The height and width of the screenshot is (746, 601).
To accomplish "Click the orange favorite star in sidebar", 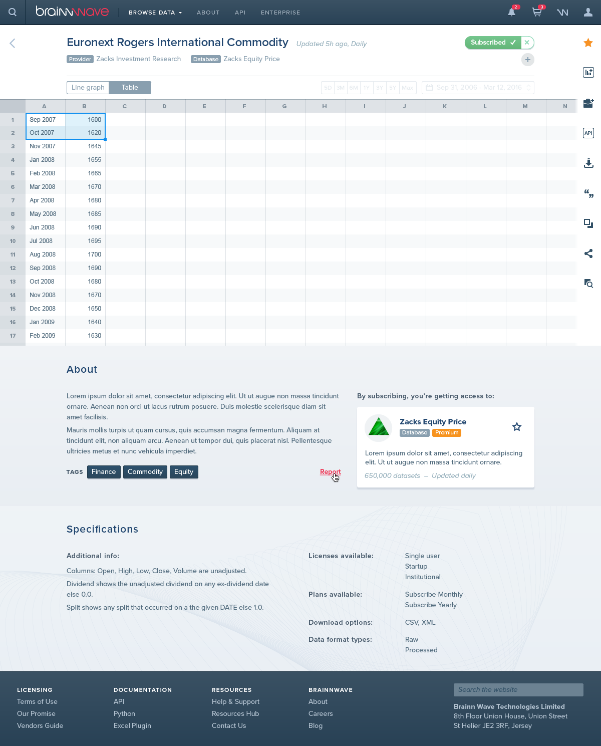I will click(x=588, y=43).
